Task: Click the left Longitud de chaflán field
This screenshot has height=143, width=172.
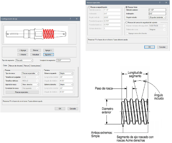Action: coord(66,77)
